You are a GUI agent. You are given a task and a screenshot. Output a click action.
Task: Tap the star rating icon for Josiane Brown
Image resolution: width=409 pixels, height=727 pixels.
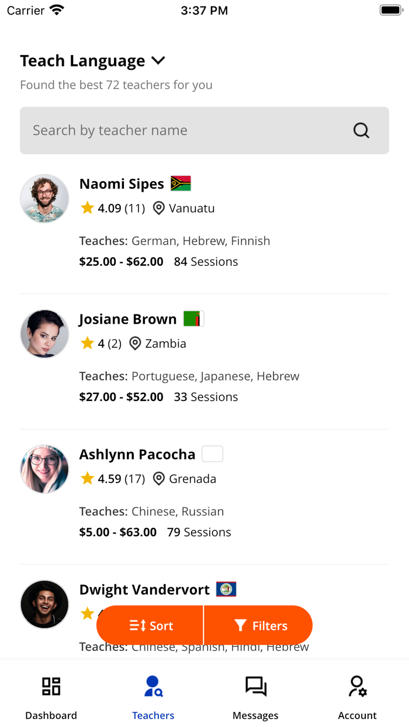point(87,343)
